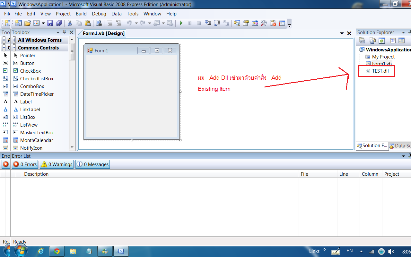
Task: Switch to the Form1.vb [Design] tab
Action: (x=103, y=33)
